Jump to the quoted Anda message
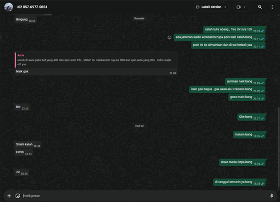The image size is (280, 202). 96,60
